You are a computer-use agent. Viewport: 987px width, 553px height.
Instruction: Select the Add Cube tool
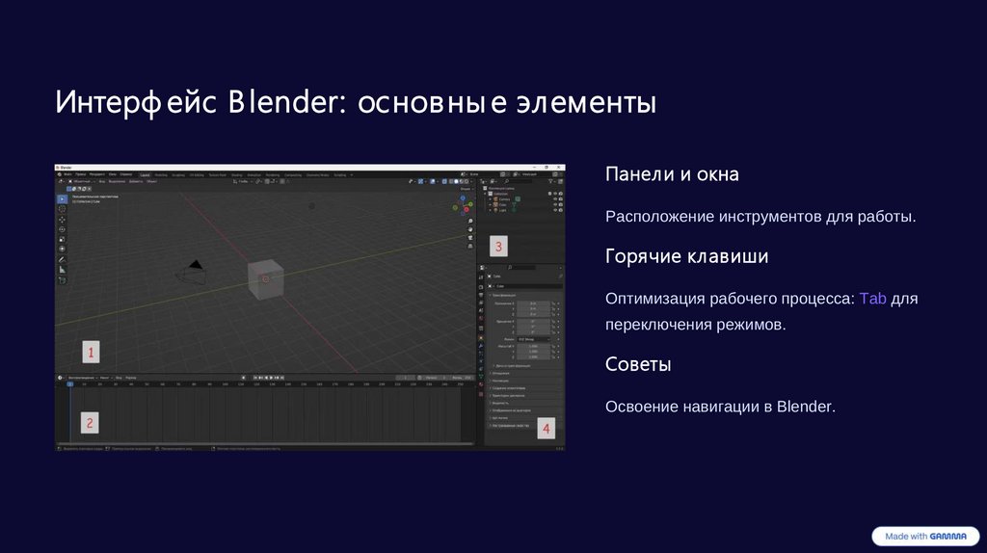coord(62,280)
